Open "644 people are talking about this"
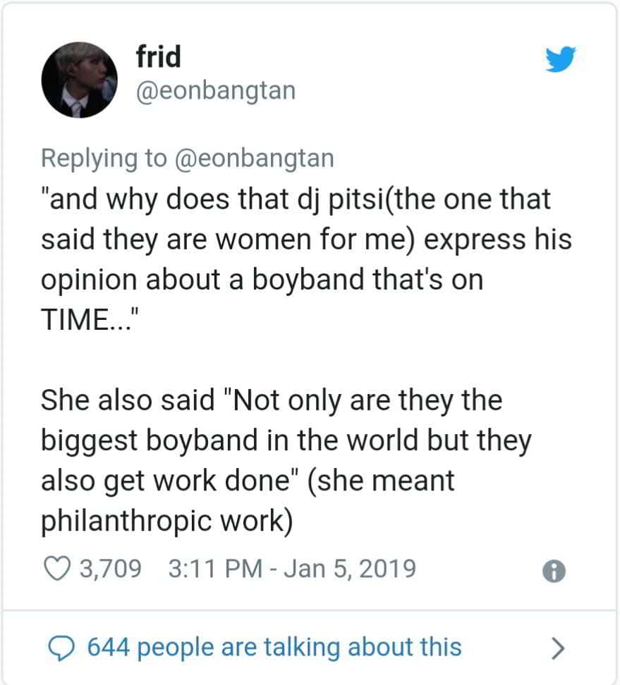 pyautogui.click(x=274, y=647)
